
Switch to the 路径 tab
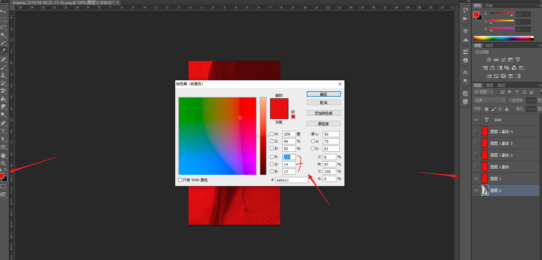501,85
